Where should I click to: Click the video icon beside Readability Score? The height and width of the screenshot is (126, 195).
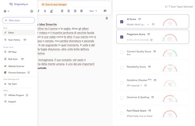(x=149, y=67)
